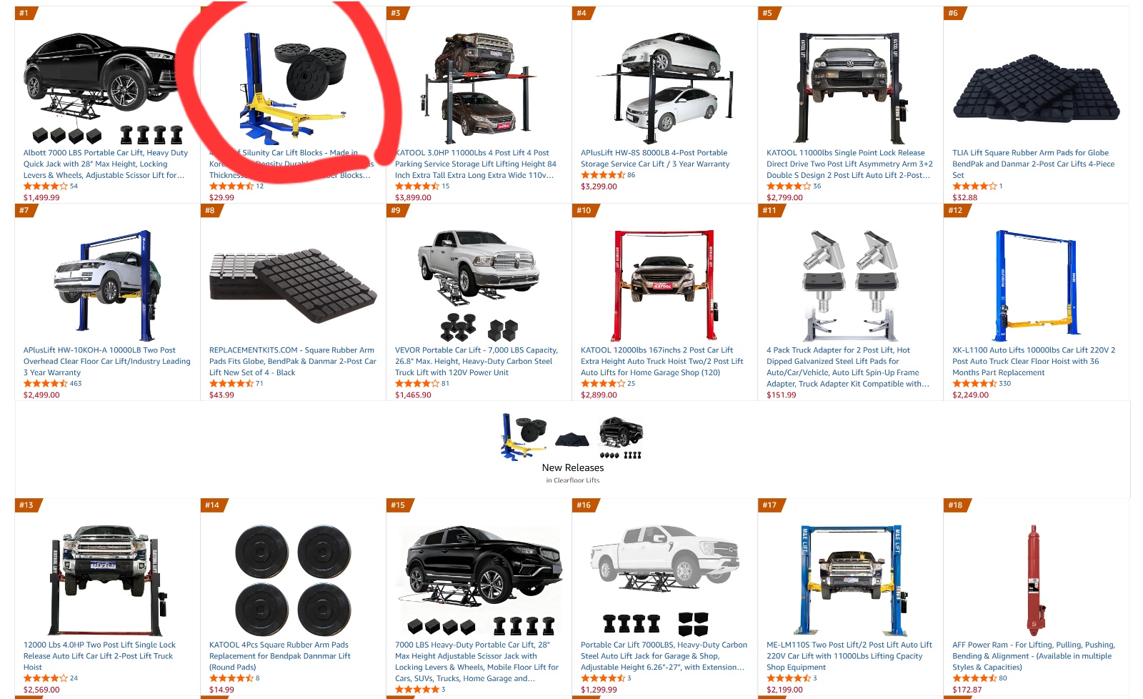Open 4 Pack Truck Adapter product image
Viewport: 1143px width, 699px height.
point(850,284)
